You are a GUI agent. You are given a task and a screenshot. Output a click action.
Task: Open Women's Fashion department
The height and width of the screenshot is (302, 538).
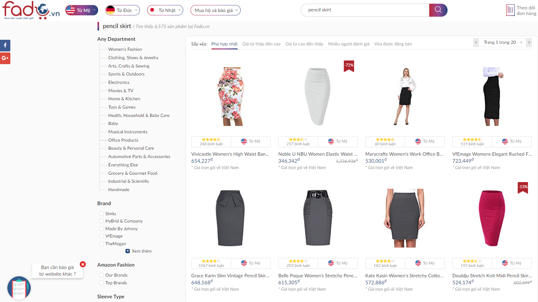125,49
